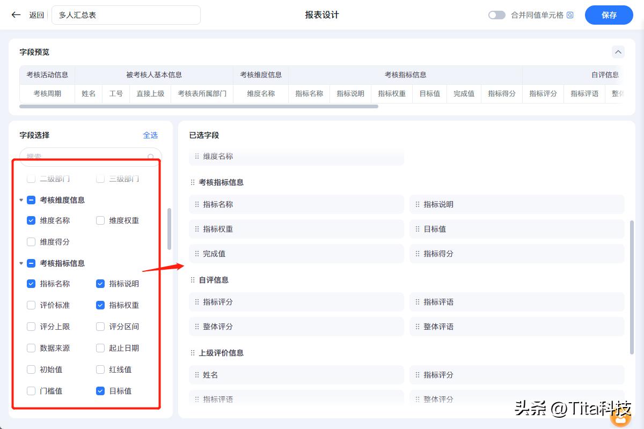
Task: Check the 维度得分 checkbox
Action: pyautogui.click(x=31, y=242)
